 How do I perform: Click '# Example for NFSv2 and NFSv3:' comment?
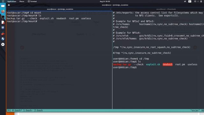(x=134, y=21)
